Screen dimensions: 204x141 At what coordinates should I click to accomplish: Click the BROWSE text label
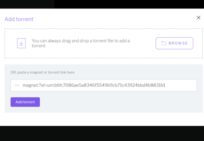click(x=178, y=43)
